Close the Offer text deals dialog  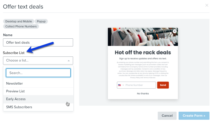(x=207, y=5)
